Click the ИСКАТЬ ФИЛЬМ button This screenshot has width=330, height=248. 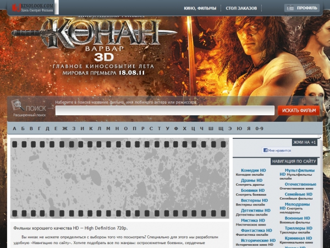[x=299, y=110]
